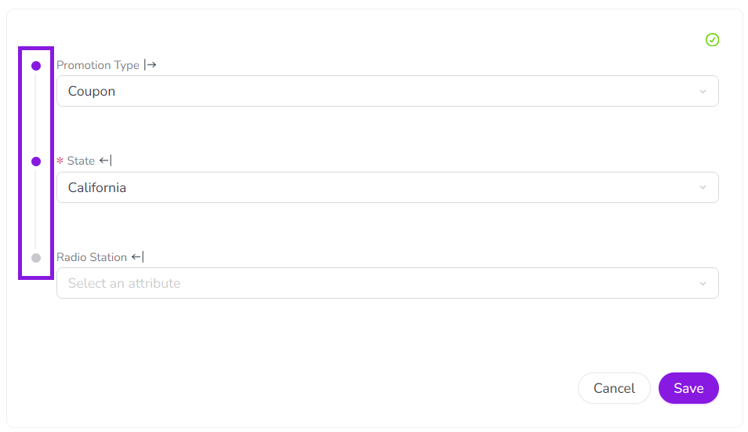Select the gray Radio Station step dot

coord(36,258)
